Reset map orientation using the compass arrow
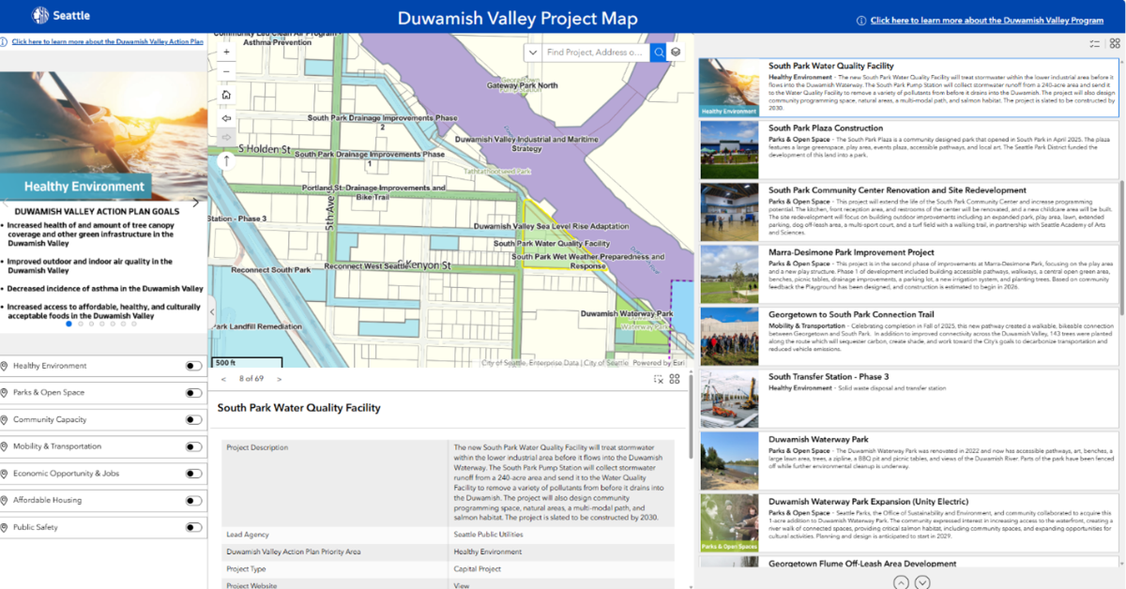The width and height of the screenshot is (1126, 589). click(x=224, y=161)
